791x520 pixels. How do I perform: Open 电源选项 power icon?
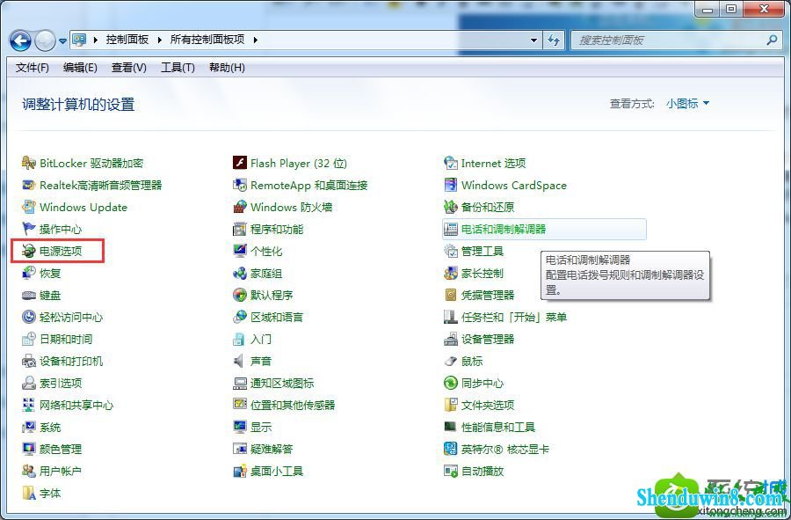29,251
